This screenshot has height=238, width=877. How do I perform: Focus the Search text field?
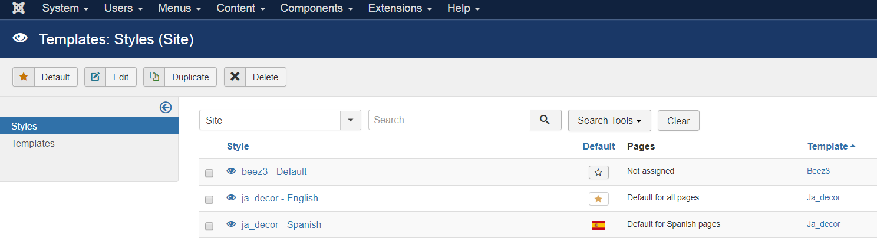point(449,120)
